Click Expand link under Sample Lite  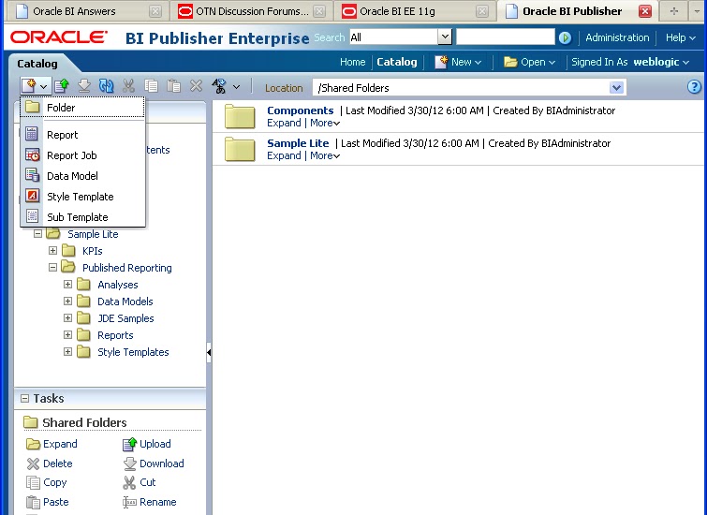(284, 155)
